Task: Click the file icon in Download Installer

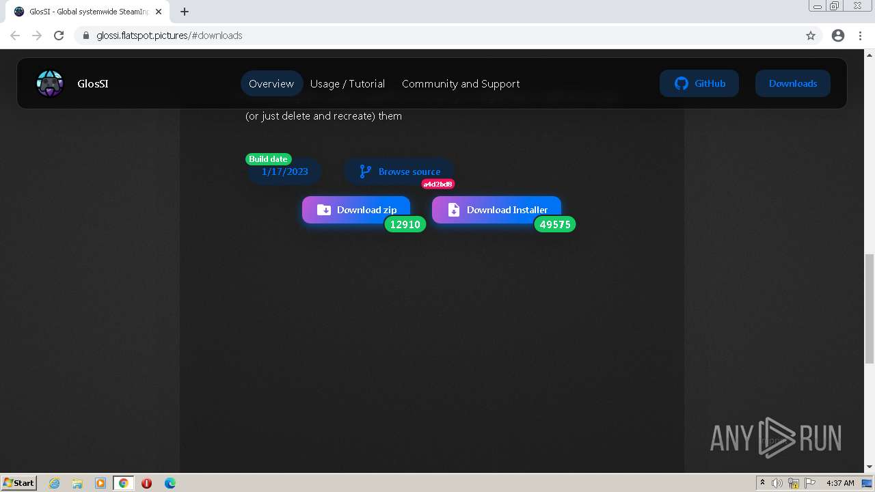Action: pos(453,210)
